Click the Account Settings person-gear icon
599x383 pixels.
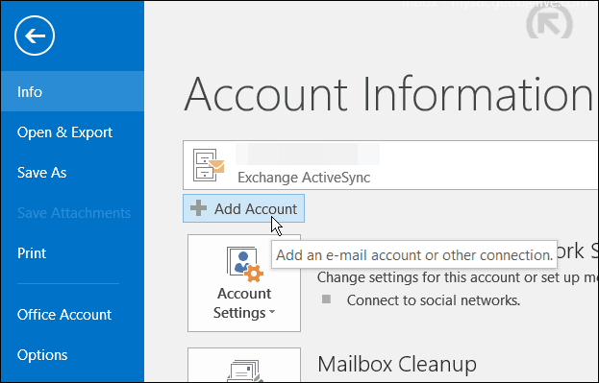tap(245, 264)
